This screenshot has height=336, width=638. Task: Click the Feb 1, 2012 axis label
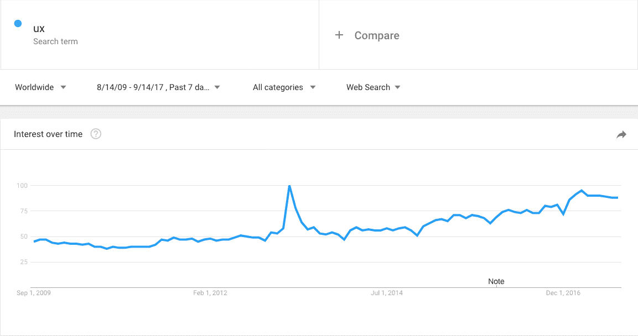(210, 293)
